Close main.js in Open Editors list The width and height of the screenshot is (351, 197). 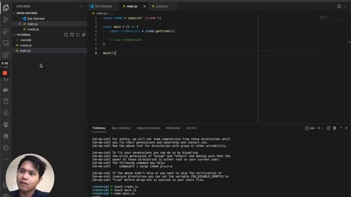pos(20,24)
